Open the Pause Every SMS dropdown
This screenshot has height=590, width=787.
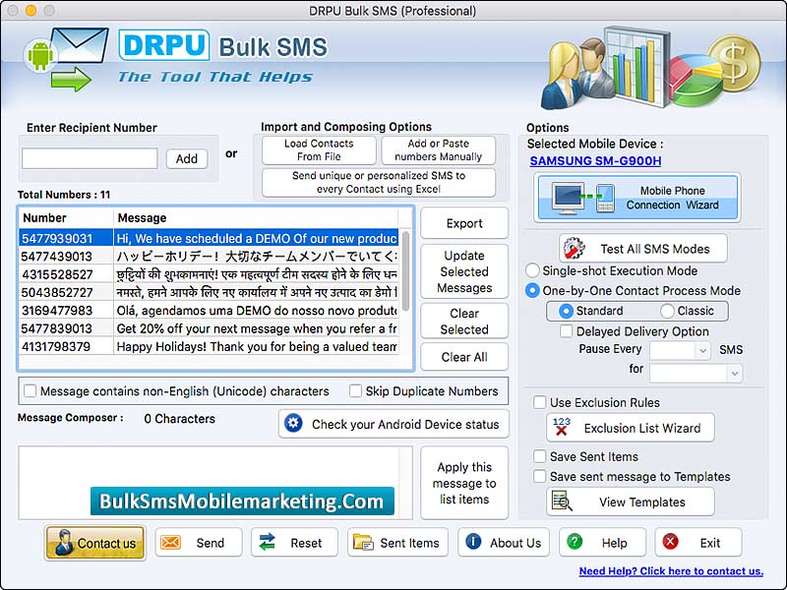pyautogui.click(x=681, y=350)
